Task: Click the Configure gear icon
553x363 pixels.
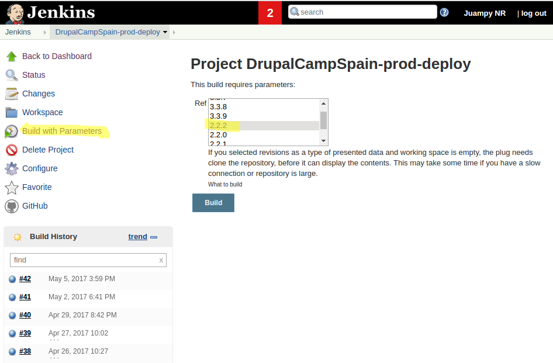Action: click(x=12, y=168)
